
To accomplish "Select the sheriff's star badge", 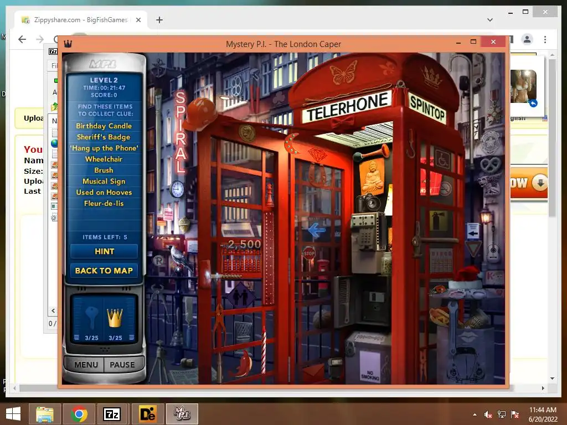I will coord(490,143).
